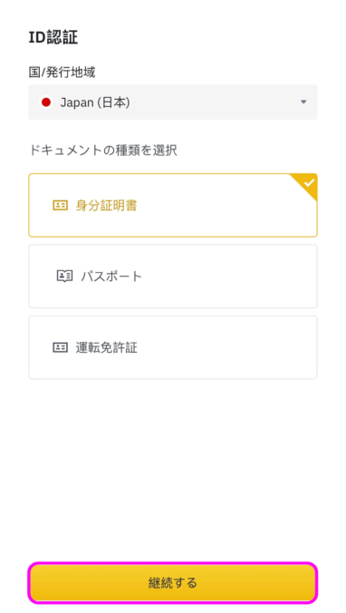The width and height of the screenshot is (346, 613).
Task: Click the white checkmark on the yellow corner
Action: (x=309, y=182)
